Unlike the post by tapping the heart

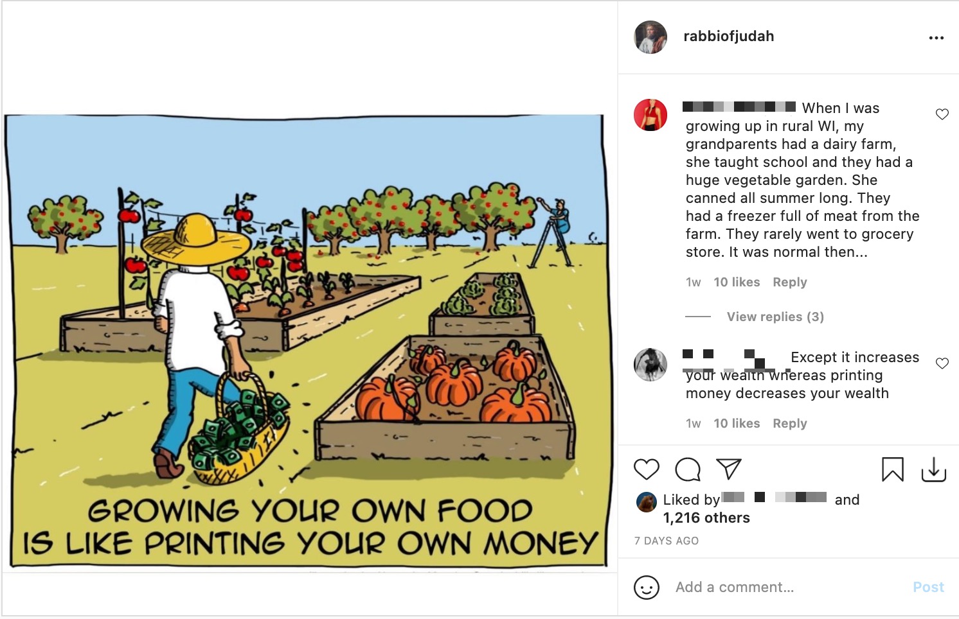point(647,469)
